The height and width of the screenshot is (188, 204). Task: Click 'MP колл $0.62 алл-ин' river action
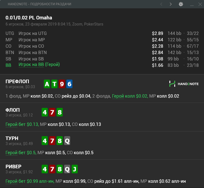click(x=163, y=181)
